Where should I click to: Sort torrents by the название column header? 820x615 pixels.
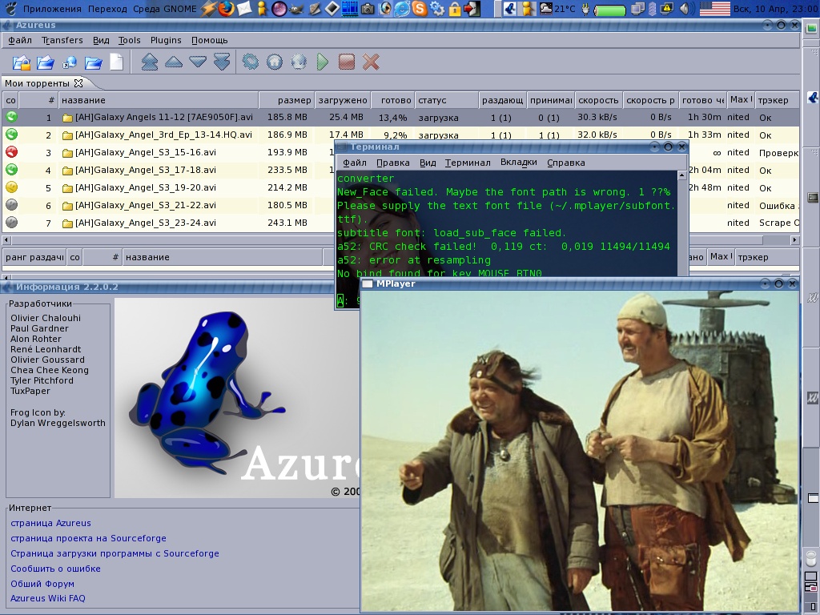159,100
